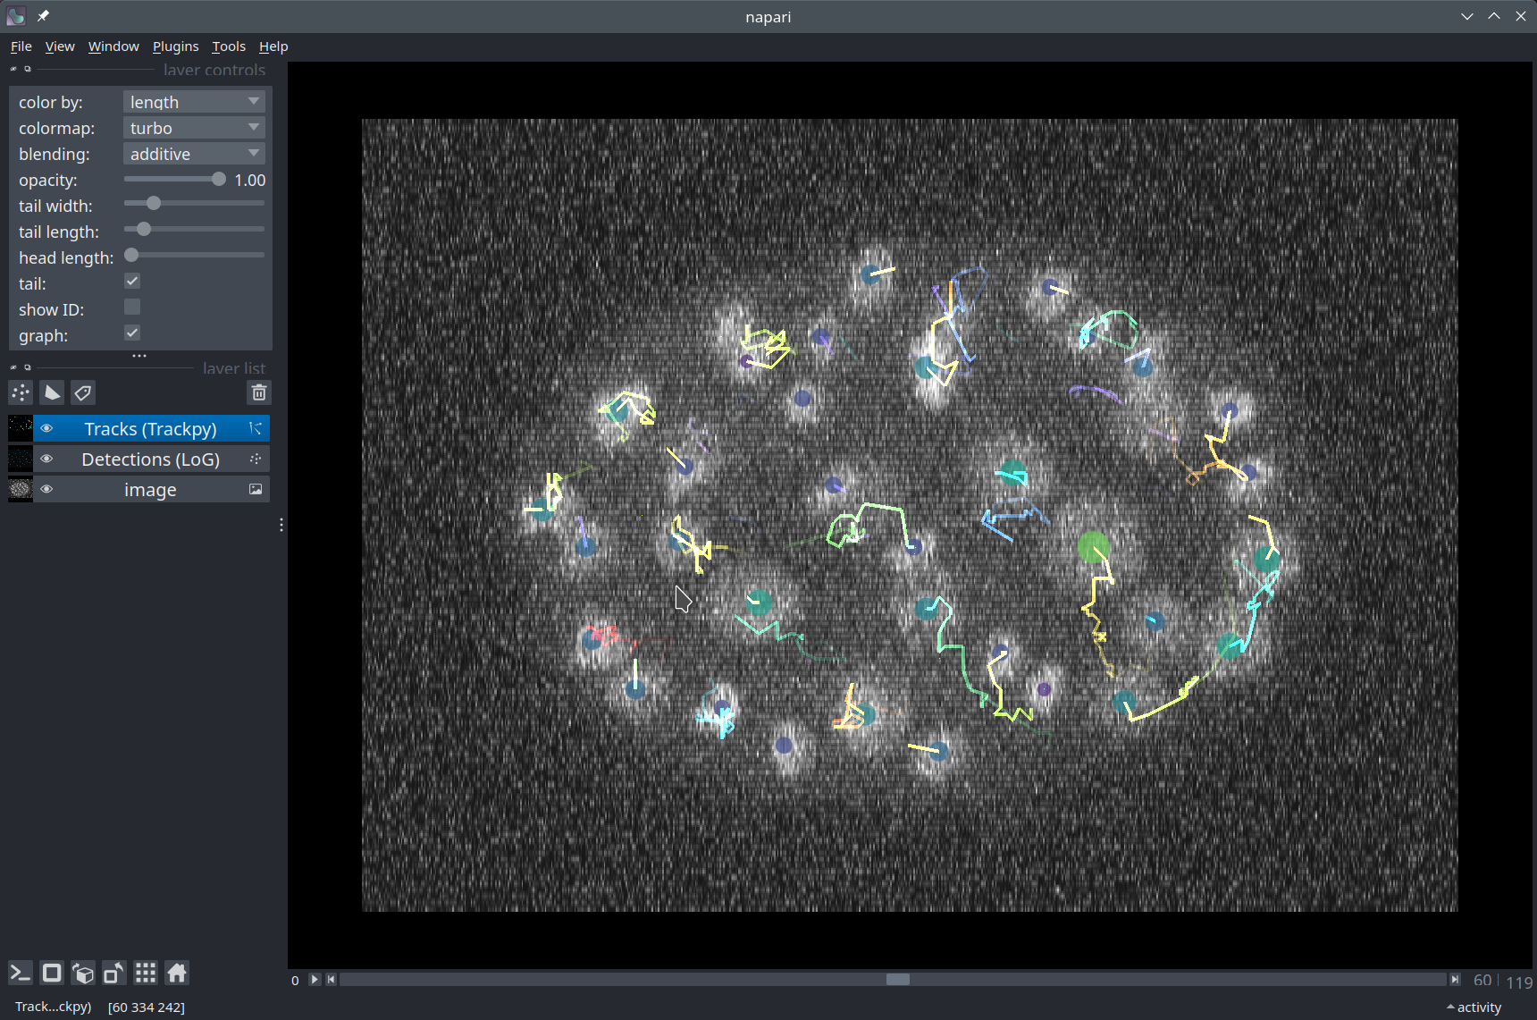The image size is (1537, 1020).
Task: Open the Tools menu
Action: point(228,46)
